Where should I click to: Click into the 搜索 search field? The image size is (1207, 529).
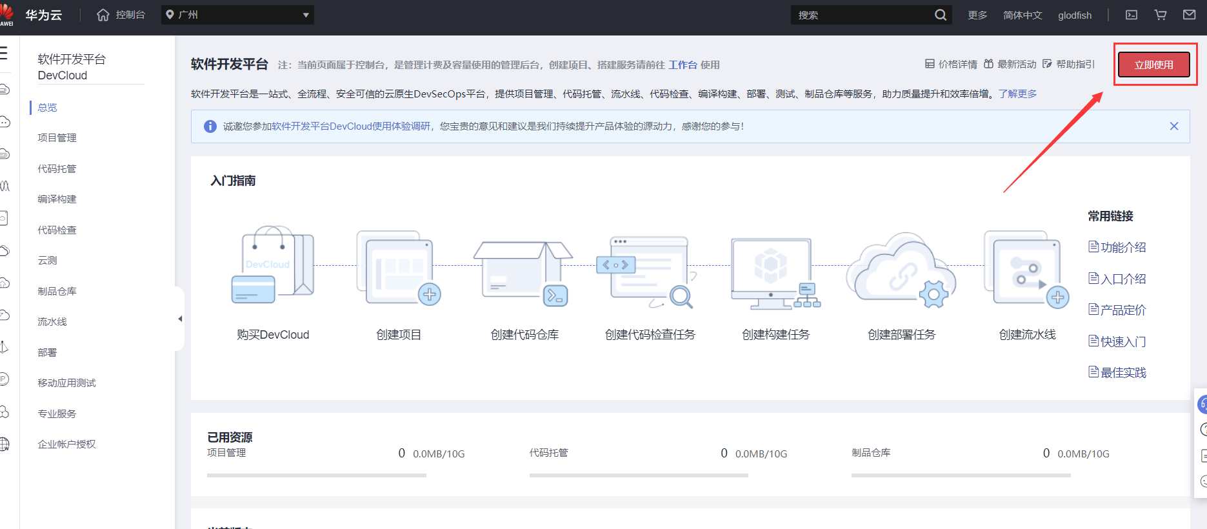pyautogui.click(x=863, y=15)
